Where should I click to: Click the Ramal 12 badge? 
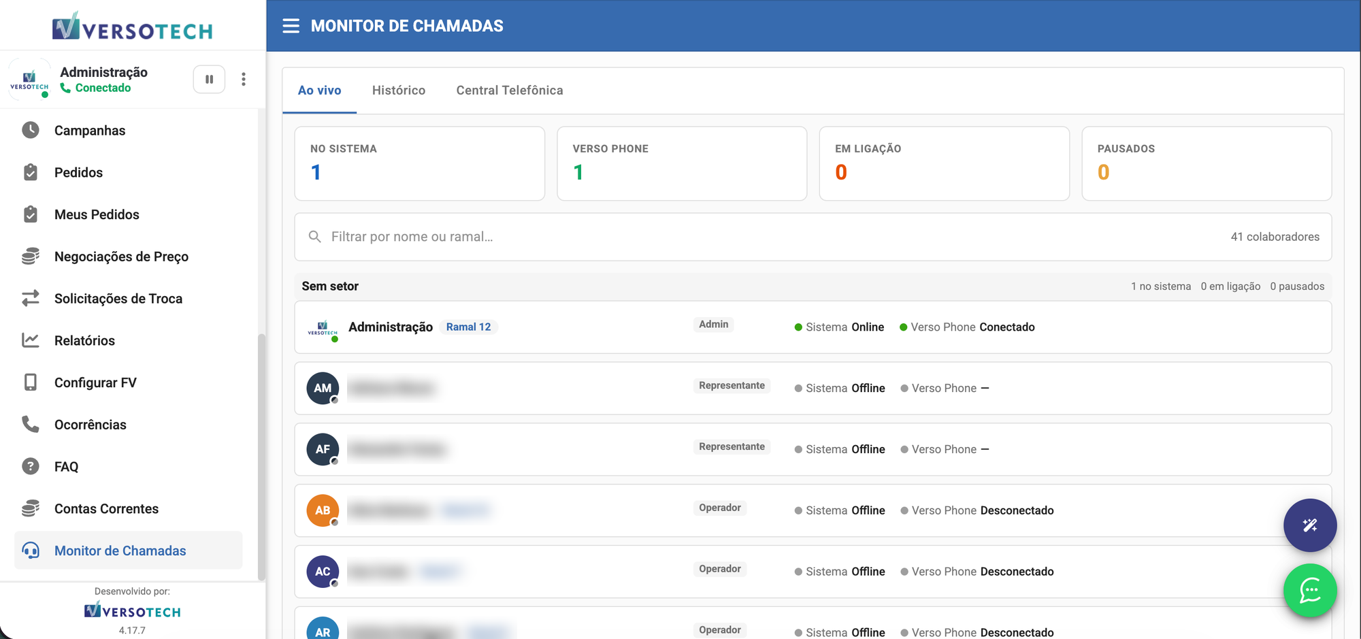(468, 327)
